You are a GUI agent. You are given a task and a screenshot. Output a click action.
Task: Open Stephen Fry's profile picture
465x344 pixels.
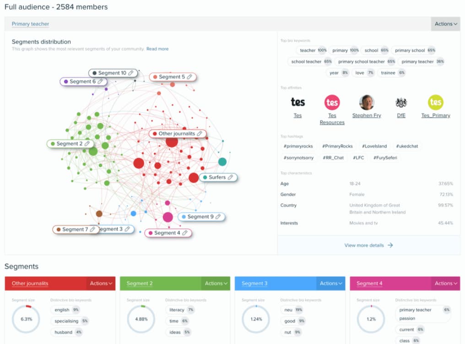pos(367,102)
